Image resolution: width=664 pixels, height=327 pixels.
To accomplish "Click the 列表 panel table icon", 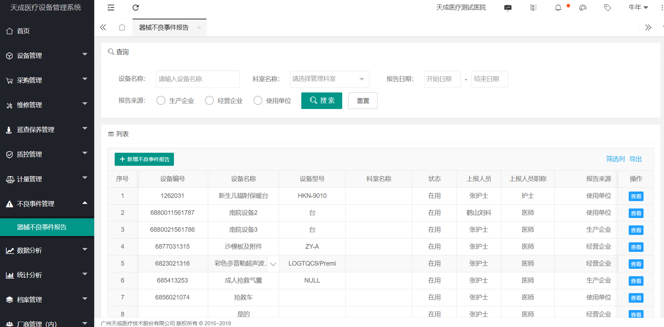I will [x=111, y=134].
